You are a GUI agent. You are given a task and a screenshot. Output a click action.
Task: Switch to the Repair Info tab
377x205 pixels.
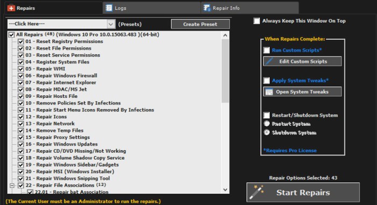point(250,8)
